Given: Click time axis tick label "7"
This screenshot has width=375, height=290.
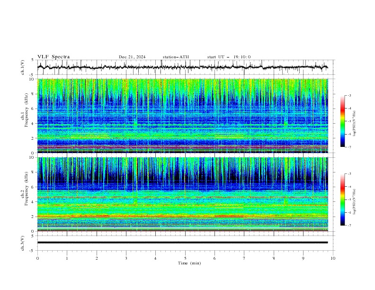Looking at the screenshot, I should coord(244,258).
